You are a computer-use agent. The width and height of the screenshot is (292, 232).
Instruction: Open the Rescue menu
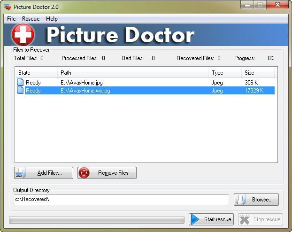(31, 19)
